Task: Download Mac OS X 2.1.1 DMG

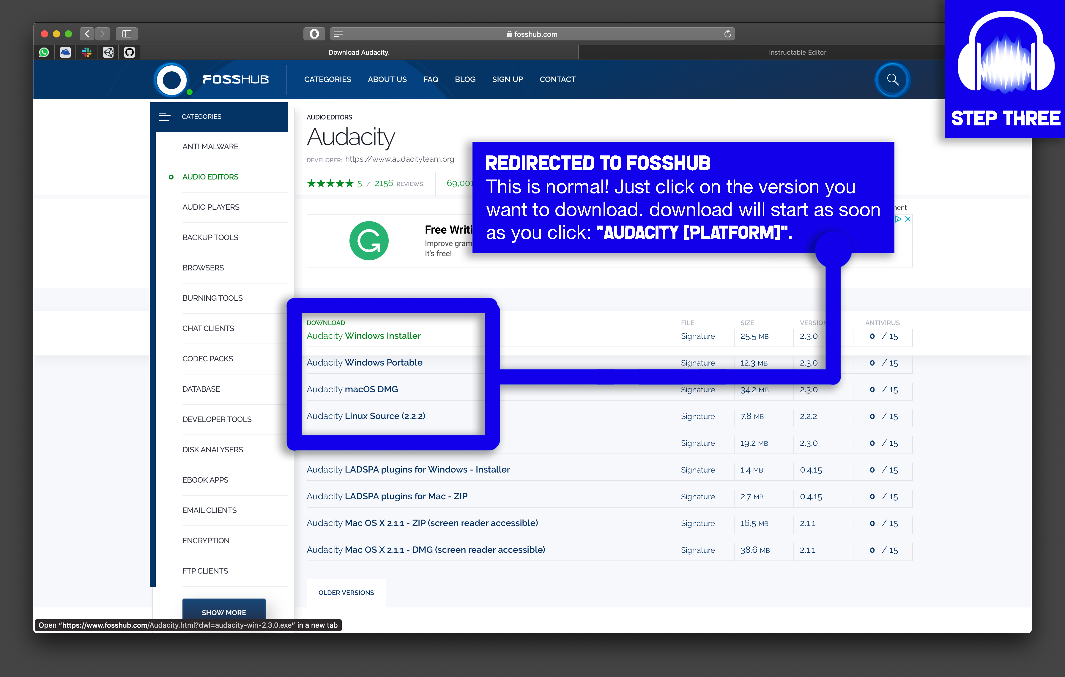Action: pos(426,550)
